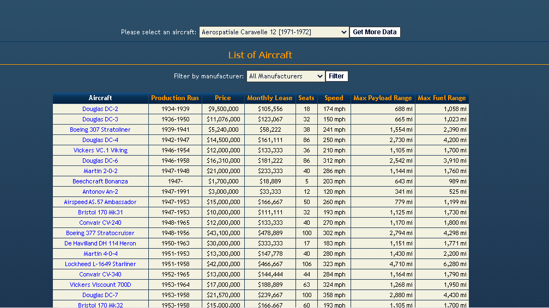This screenshot has height=308, width=549.
Task: Open the Vickers Viscount 700D link
Action: (100, 285)
